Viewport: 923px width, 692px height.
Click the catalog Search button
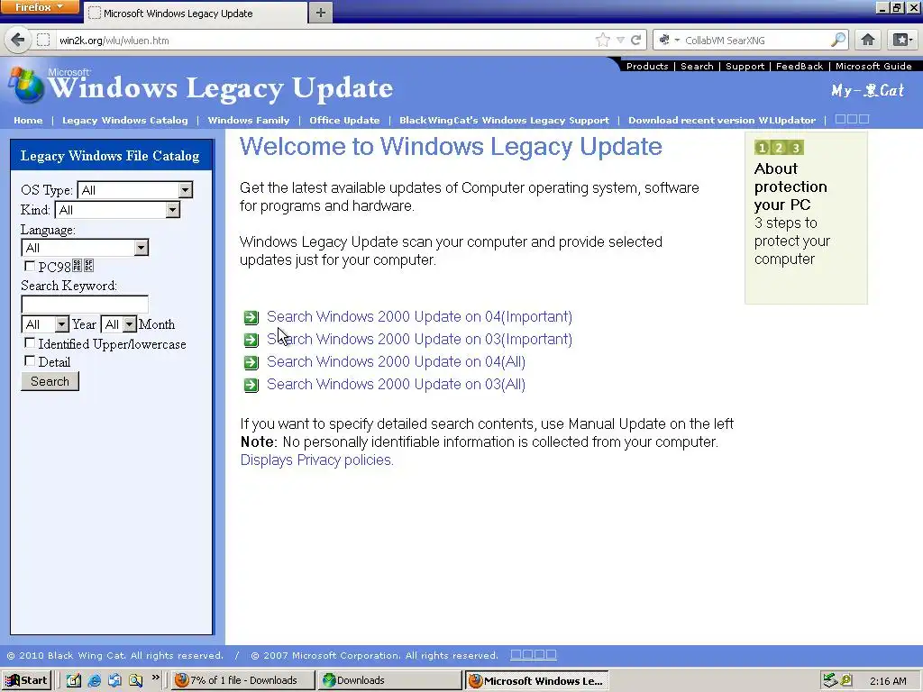50,381
